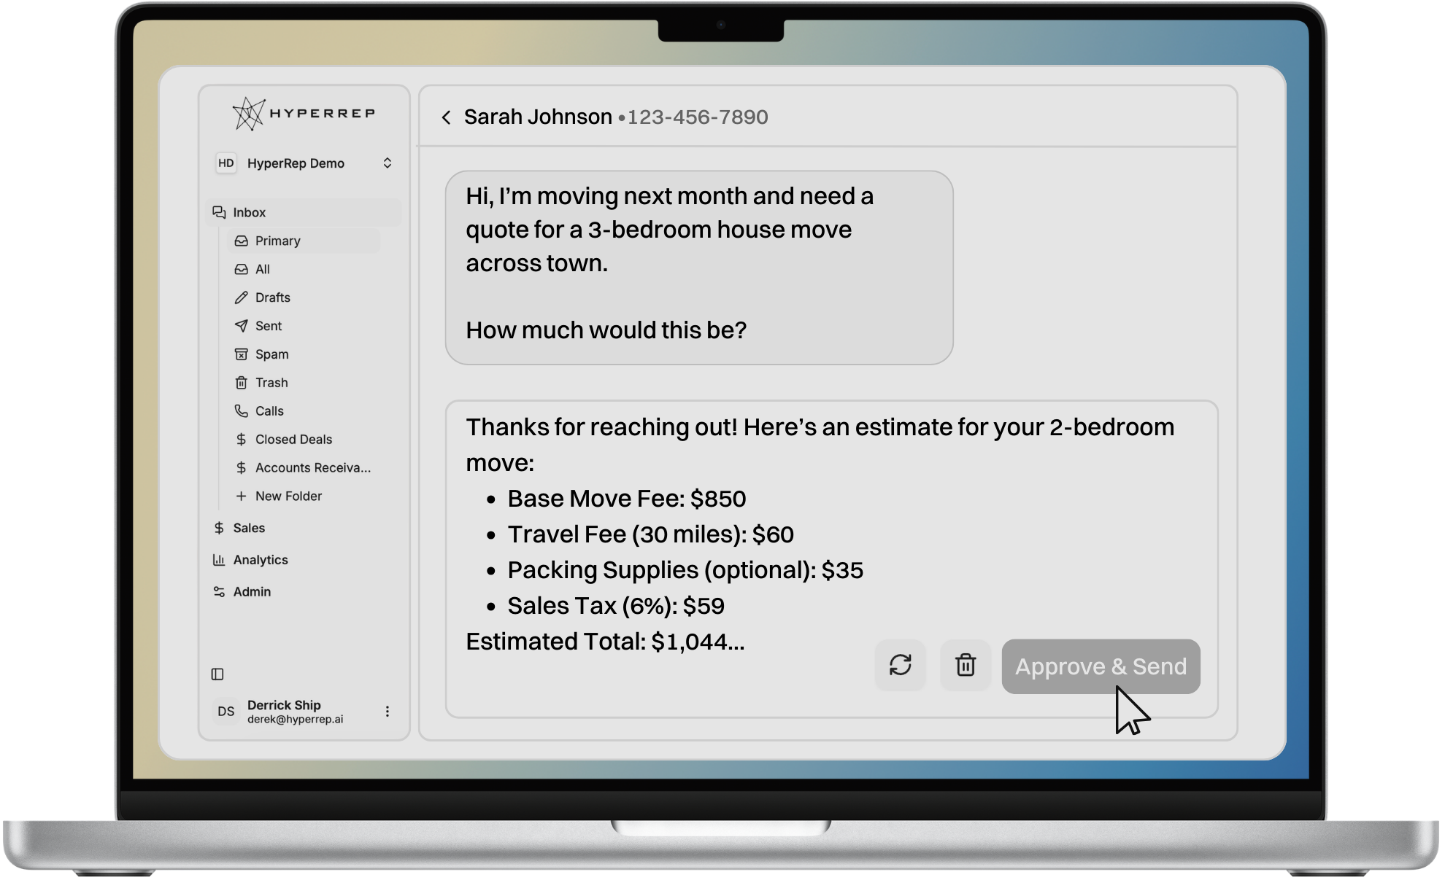Screen dimensions: 1445x880
Task: Open the Analytics section
Action: click(x=260, y=560)
